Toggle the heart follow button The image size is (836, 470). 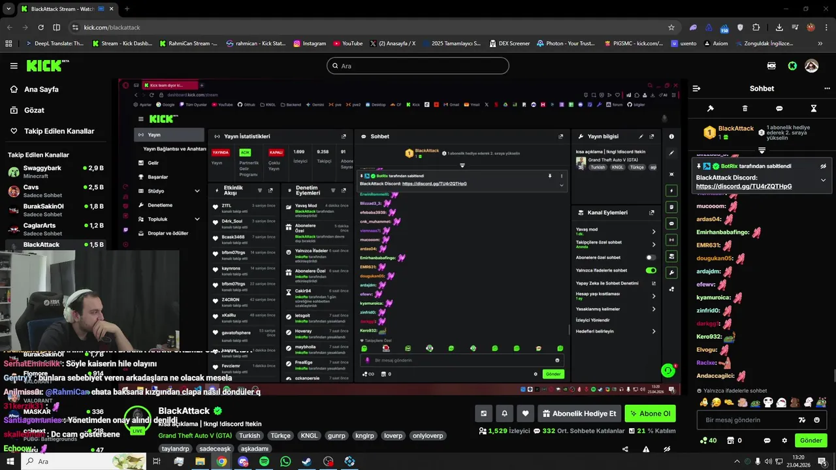pyautogui.click(x=525, y=413)
